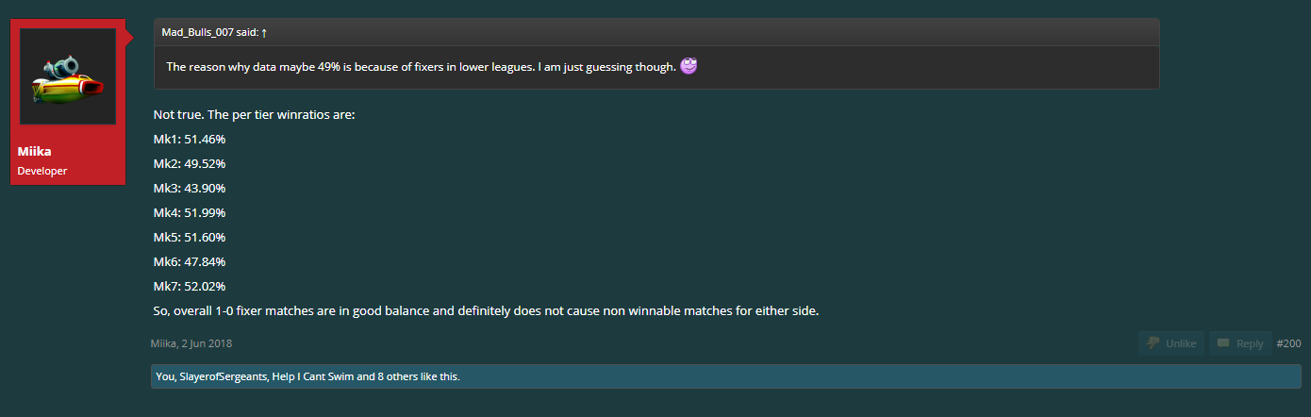The image size is (1311, 417).
Task: Click the "Mad_Bulls_007 said:" quote header
Action: tap(209, 33)
